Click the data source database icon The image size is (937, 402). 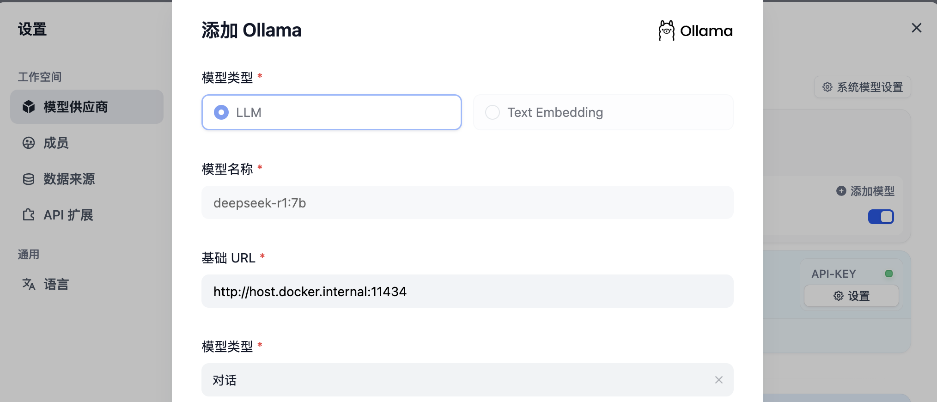tap(29, 179)
